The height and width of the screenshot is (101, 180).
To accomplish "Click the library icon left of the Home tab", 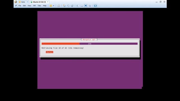I will tap(16, 2).
